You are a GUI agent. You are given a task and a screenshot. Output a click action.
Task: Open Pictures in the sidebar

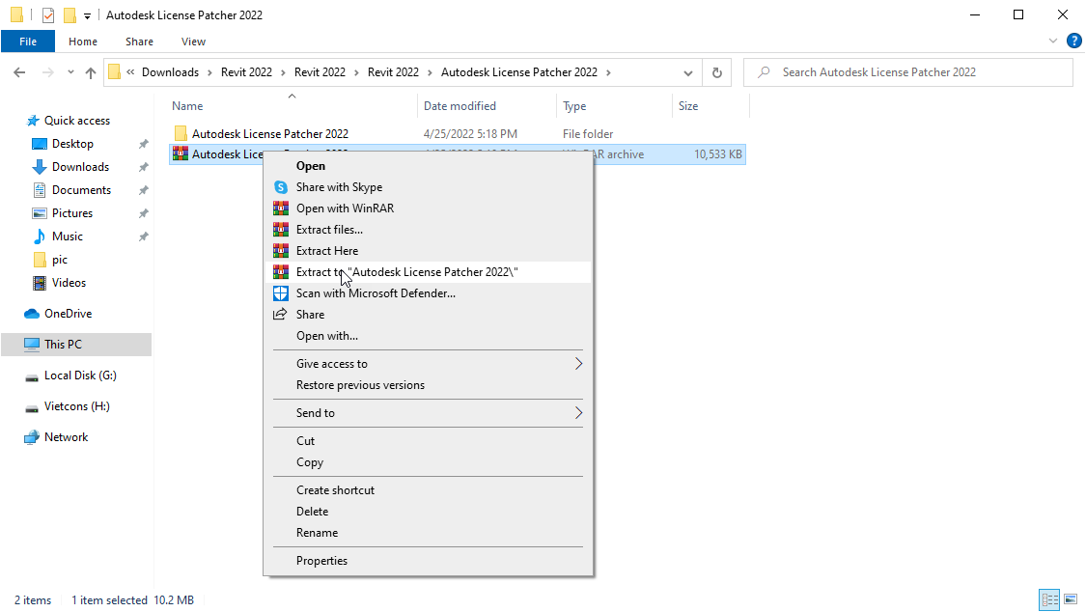(72, 213)
